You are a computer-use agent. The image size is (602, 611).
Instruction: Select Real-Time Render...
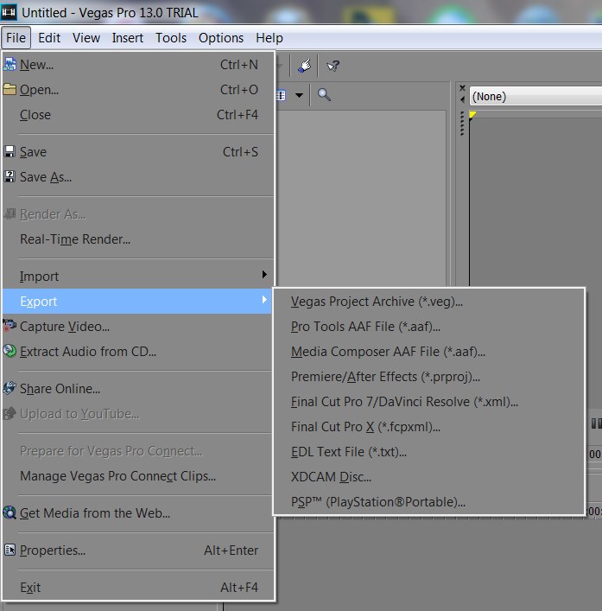coord(138,239)
